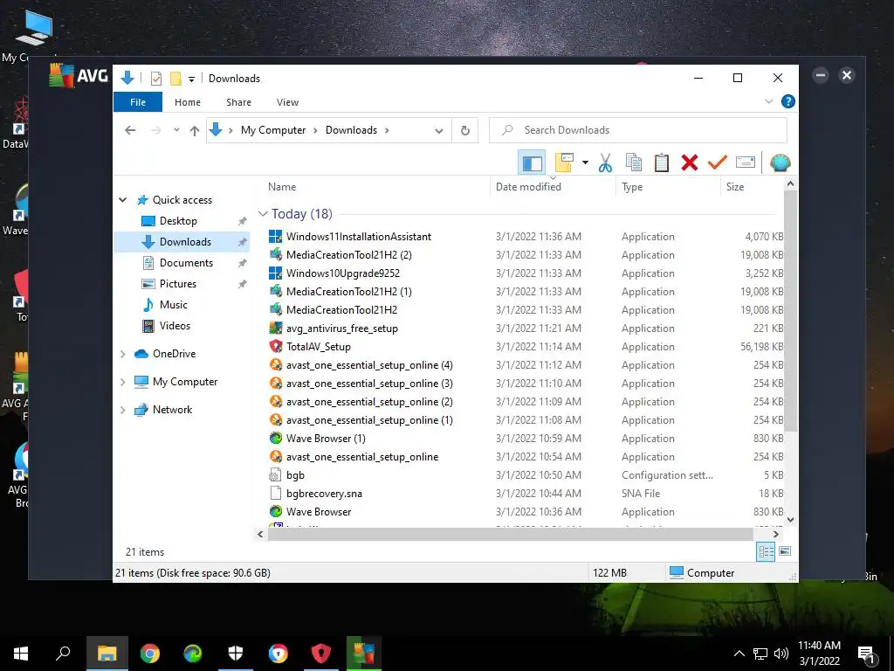The height and width of the screenshot is (671, 894).
Task: Click the new folder toolbar icon
Action: pyautogui.click(x=564, y=163)
